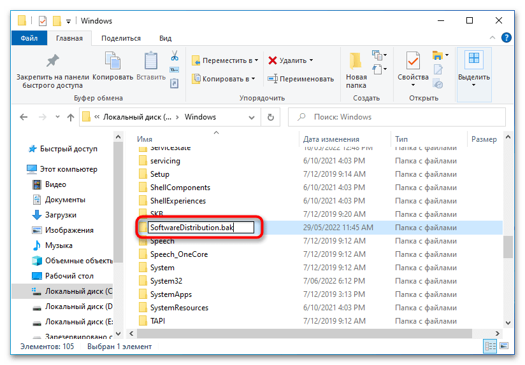Click the properties checkmark in title bar
Image resolution: width=525 pixels, height=365 pixels.
(x=43, y=21)
